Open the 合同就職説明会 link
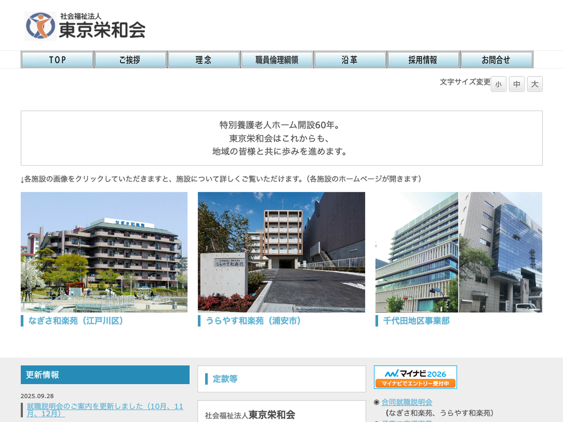The height and width of the screenshot is (422, 563). click(407, 402)
